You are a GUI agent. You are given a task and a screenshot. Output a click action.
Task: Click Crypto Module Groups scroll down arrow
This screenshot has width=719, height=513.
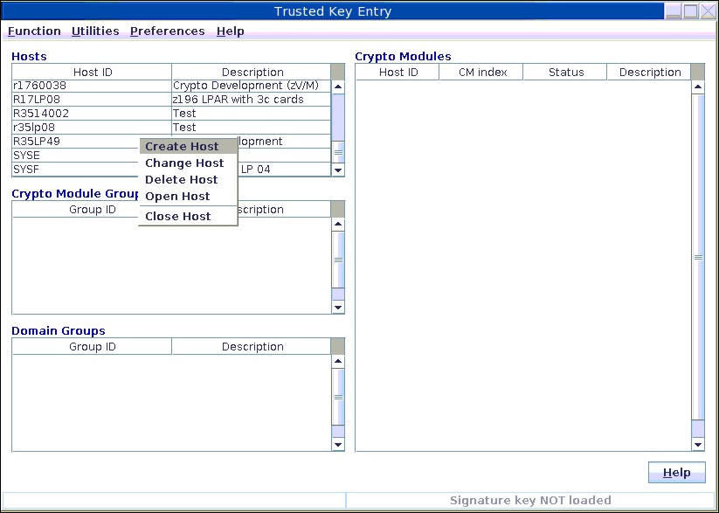(338, 307)
